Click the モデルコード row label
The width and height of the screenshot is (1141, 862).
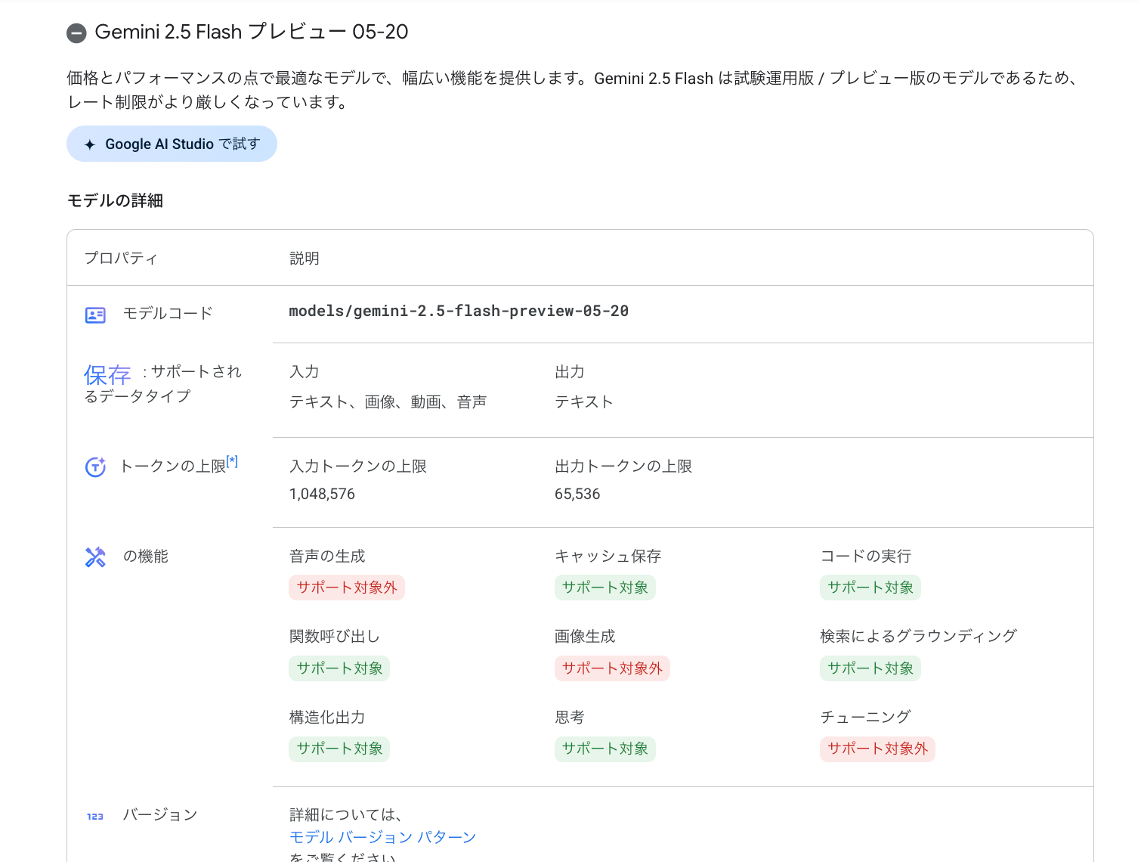pos(168,313)
